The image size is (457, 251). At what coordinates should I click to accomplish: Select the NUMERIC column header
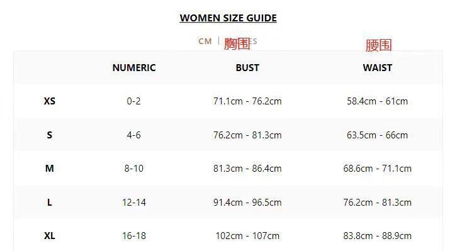click(134, 67)
